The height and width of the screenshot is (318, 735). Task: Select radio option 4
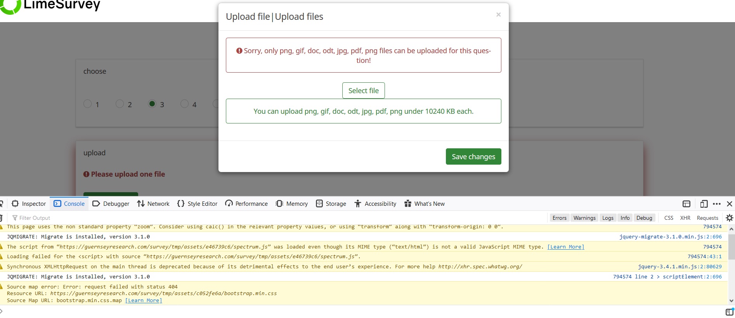tap(184, 104)
